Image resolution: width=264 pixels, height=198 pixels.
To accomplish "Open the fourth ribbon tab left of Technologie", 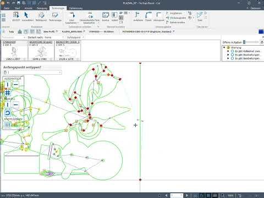I will 42,8.
